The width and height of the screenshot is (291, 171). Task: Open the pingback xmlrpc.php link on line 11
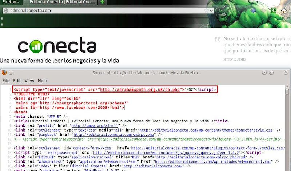(x=114, y=135)
